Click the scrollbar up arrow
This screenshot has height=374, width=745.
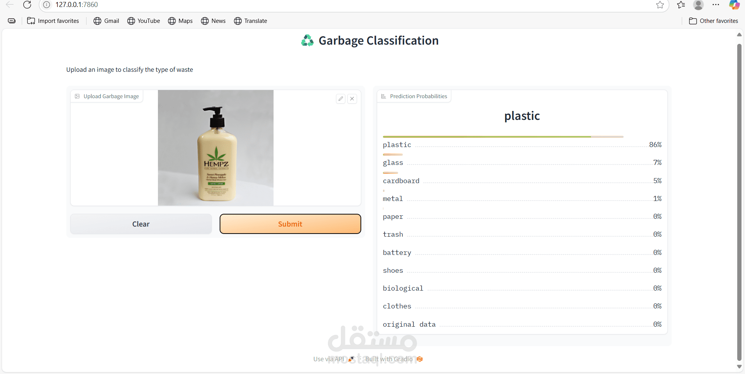pos(739,35)
